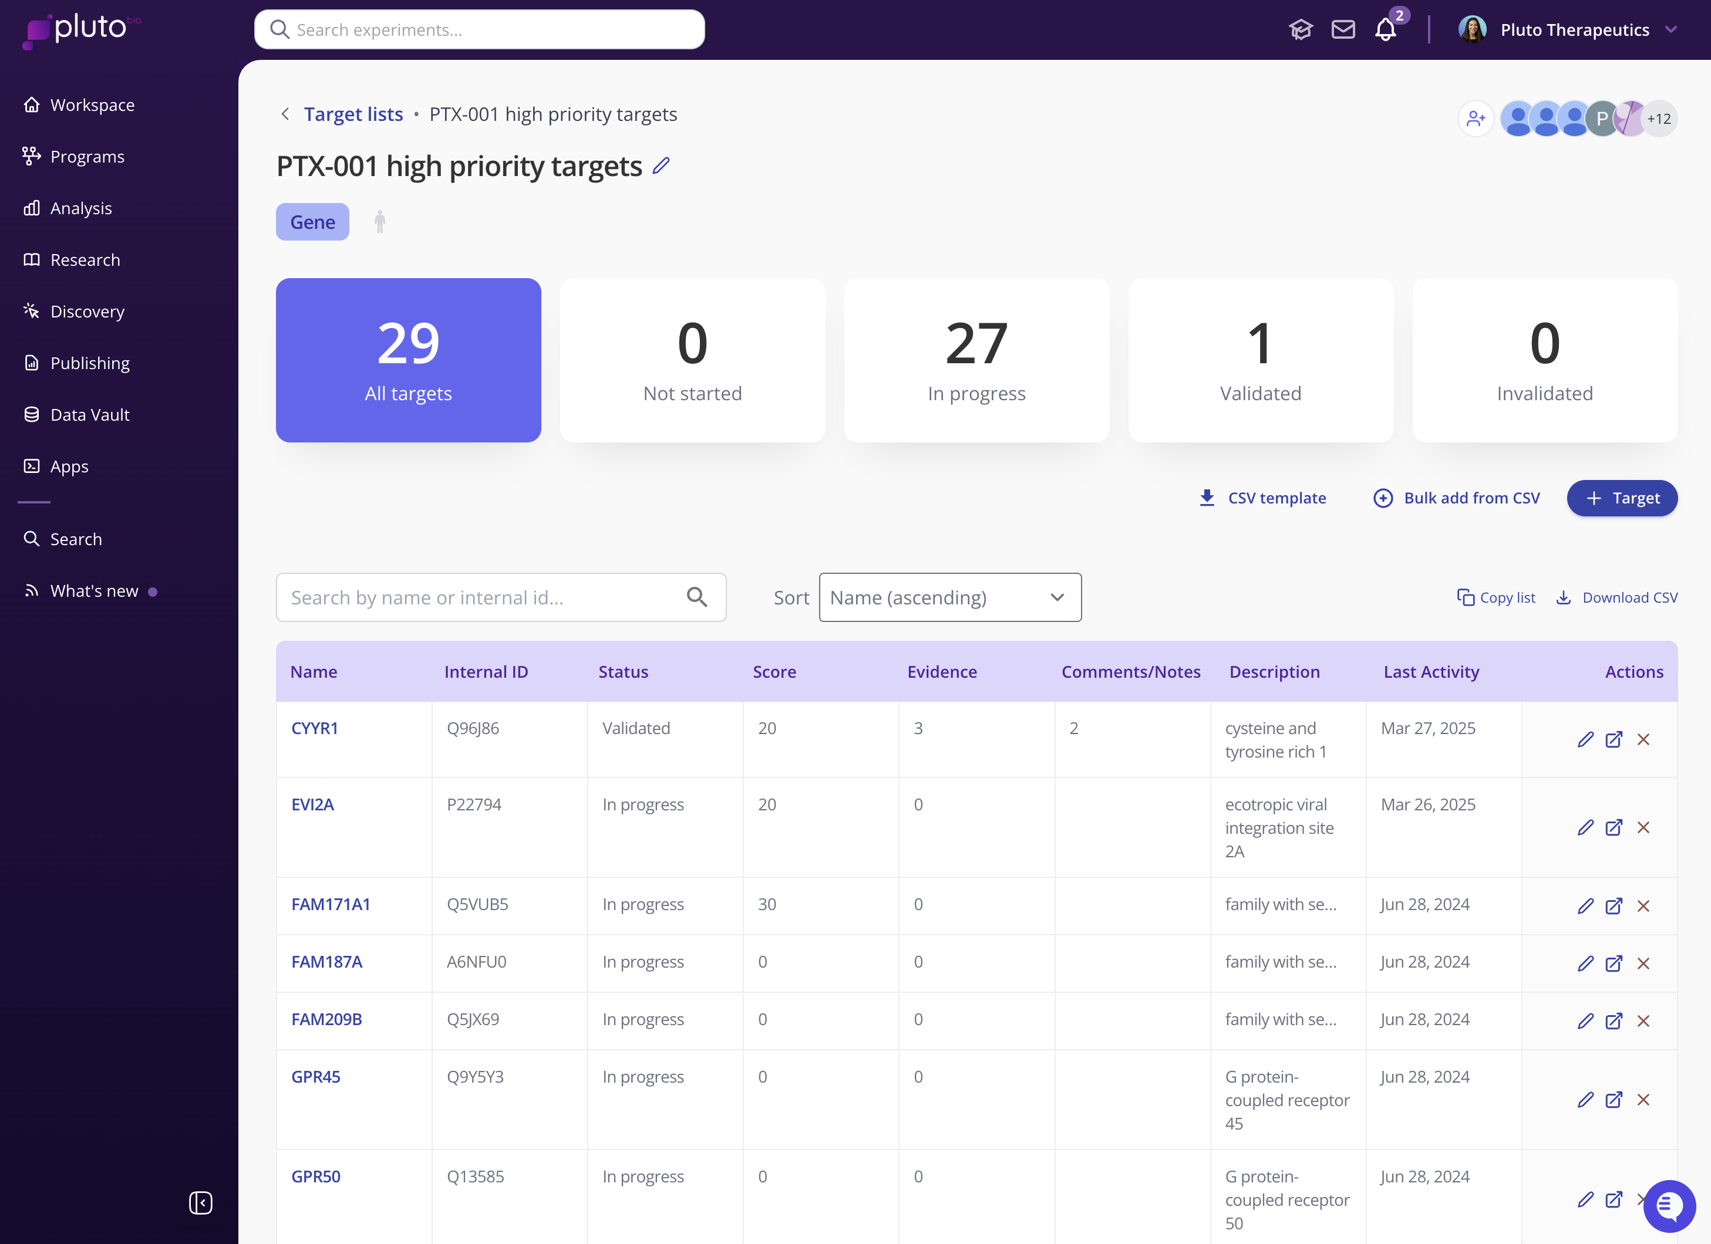Open EVI2A in external link icon

1614,828
